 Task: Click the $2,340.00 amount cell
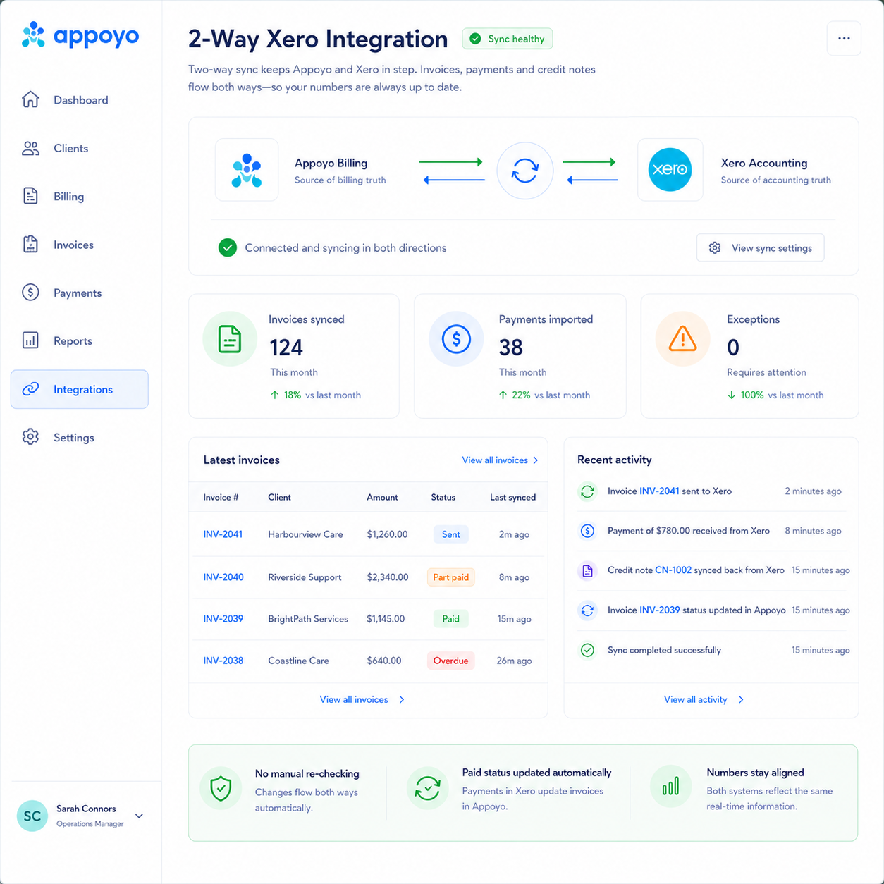click(x=388, y=577)
